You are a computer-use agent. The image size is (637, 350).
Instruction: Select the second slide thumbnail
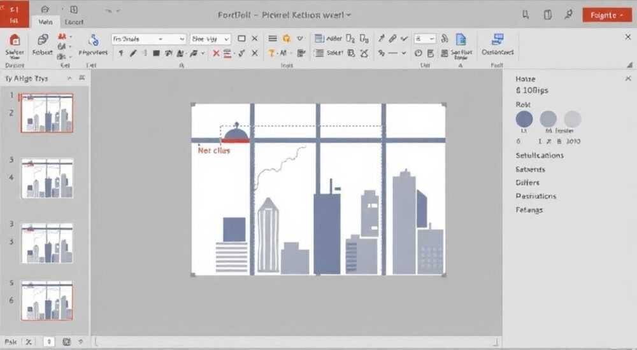(x=47, y=178)
